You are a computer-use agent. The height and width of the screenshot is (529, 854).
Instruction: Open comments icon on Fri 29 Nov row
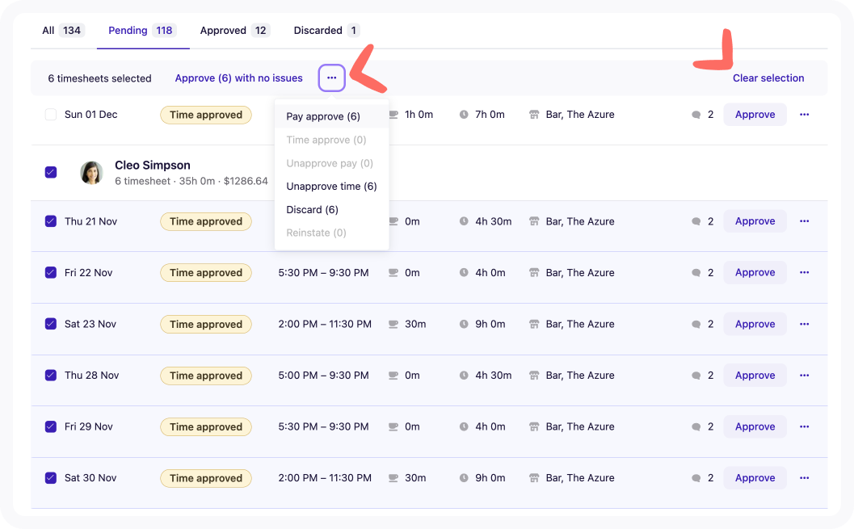[696, 427]
